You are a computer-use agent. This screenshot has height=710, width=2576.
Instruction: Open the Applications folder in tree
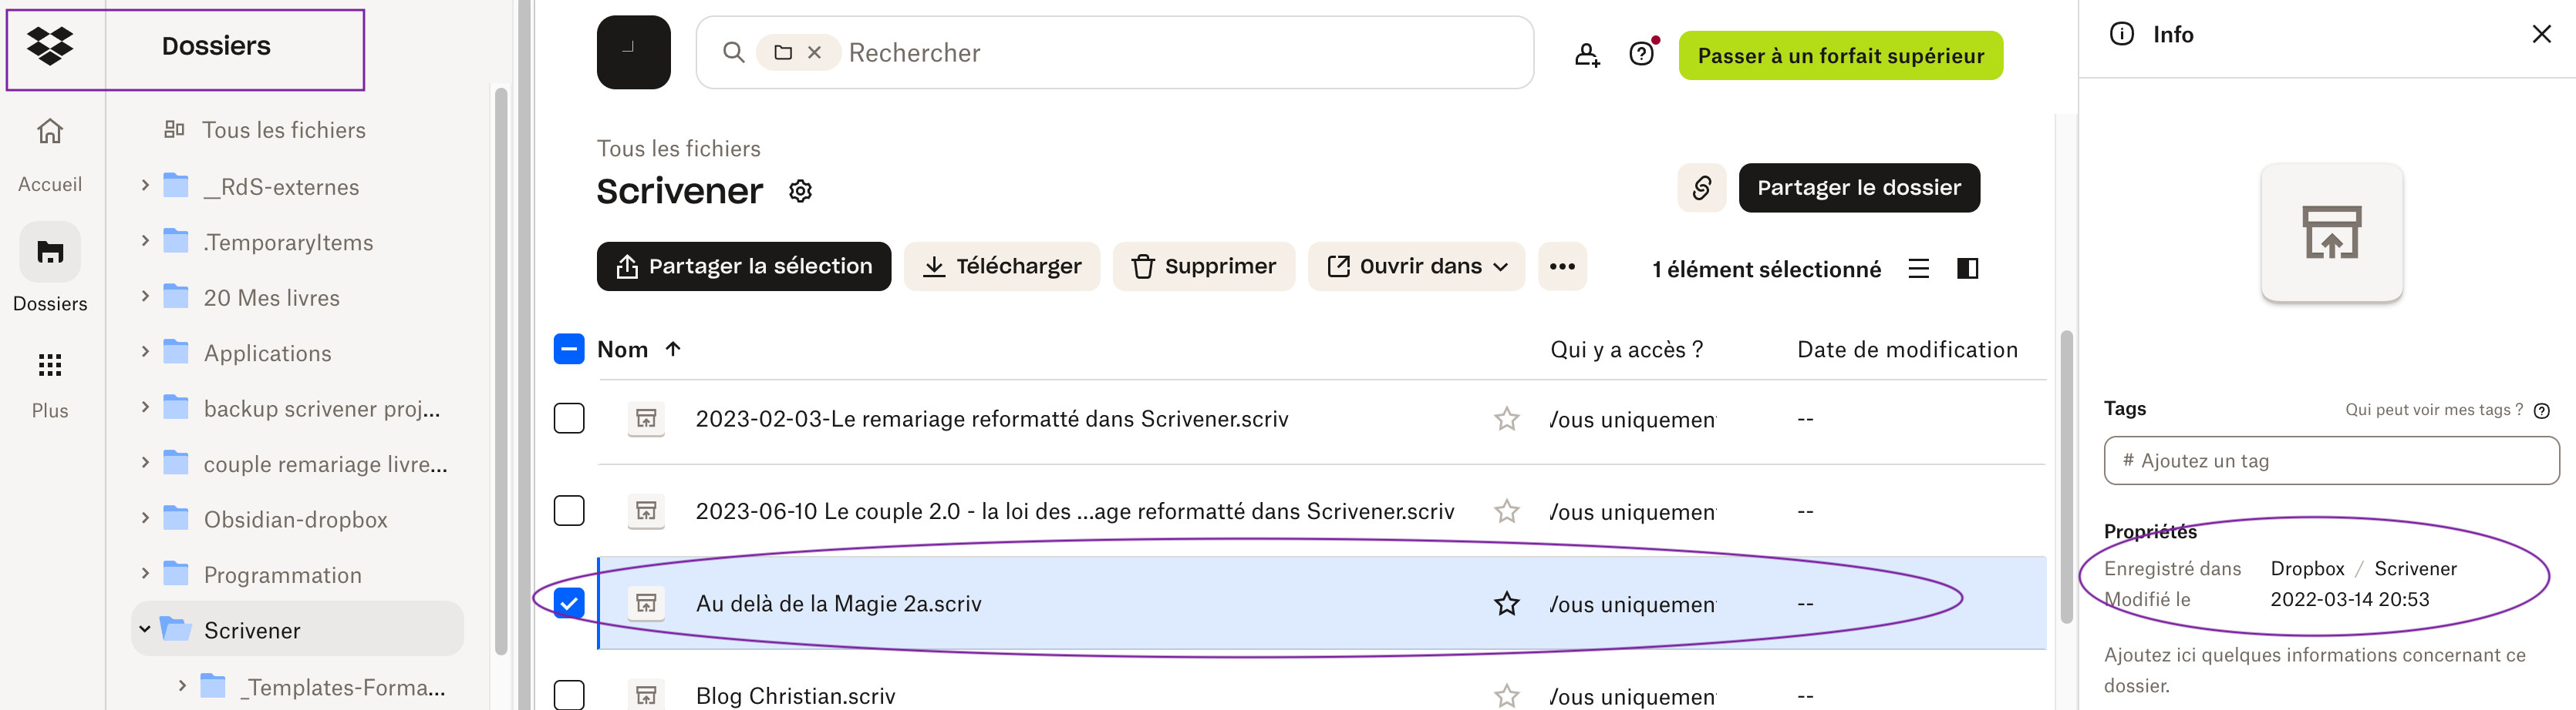point(267,353)
